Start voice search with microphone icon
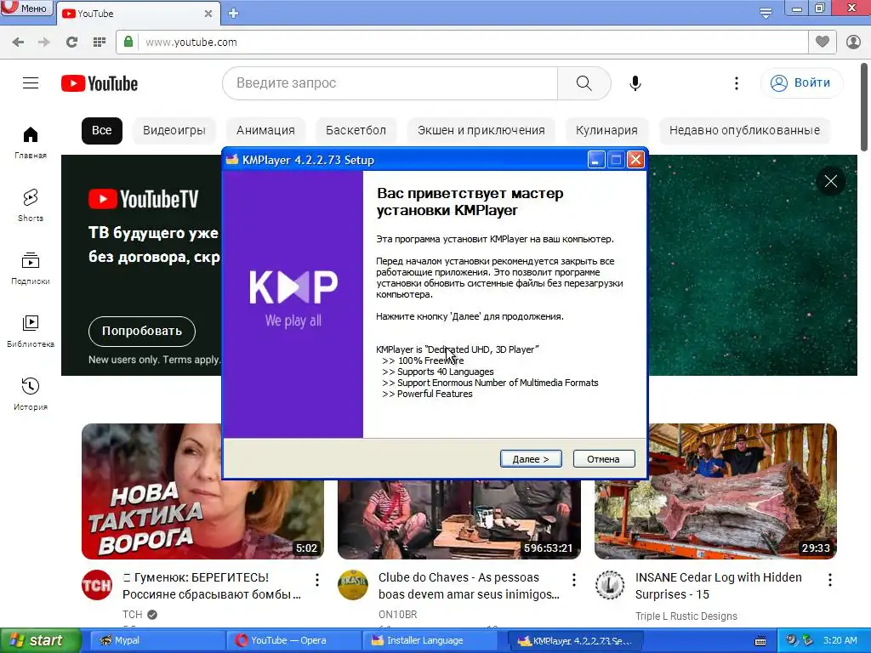This screenshot has width=871, height=653. 635,83
